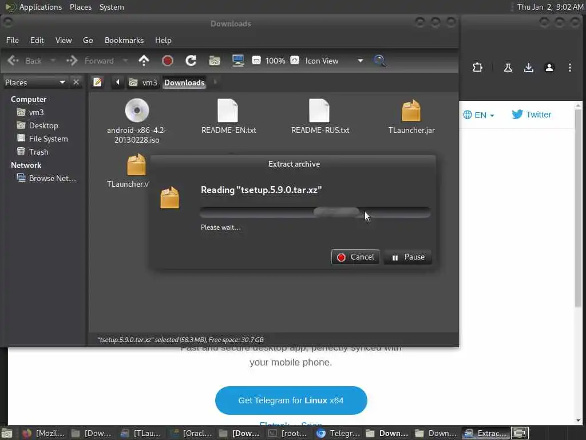Open the Applications menu in the top panel
This screenshot has width=586, height=440.
tap(34, 7)
